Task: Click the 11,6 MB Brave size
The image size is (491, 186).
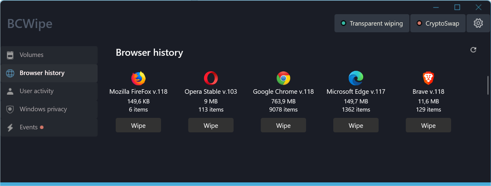Action: tap(428, 102)
